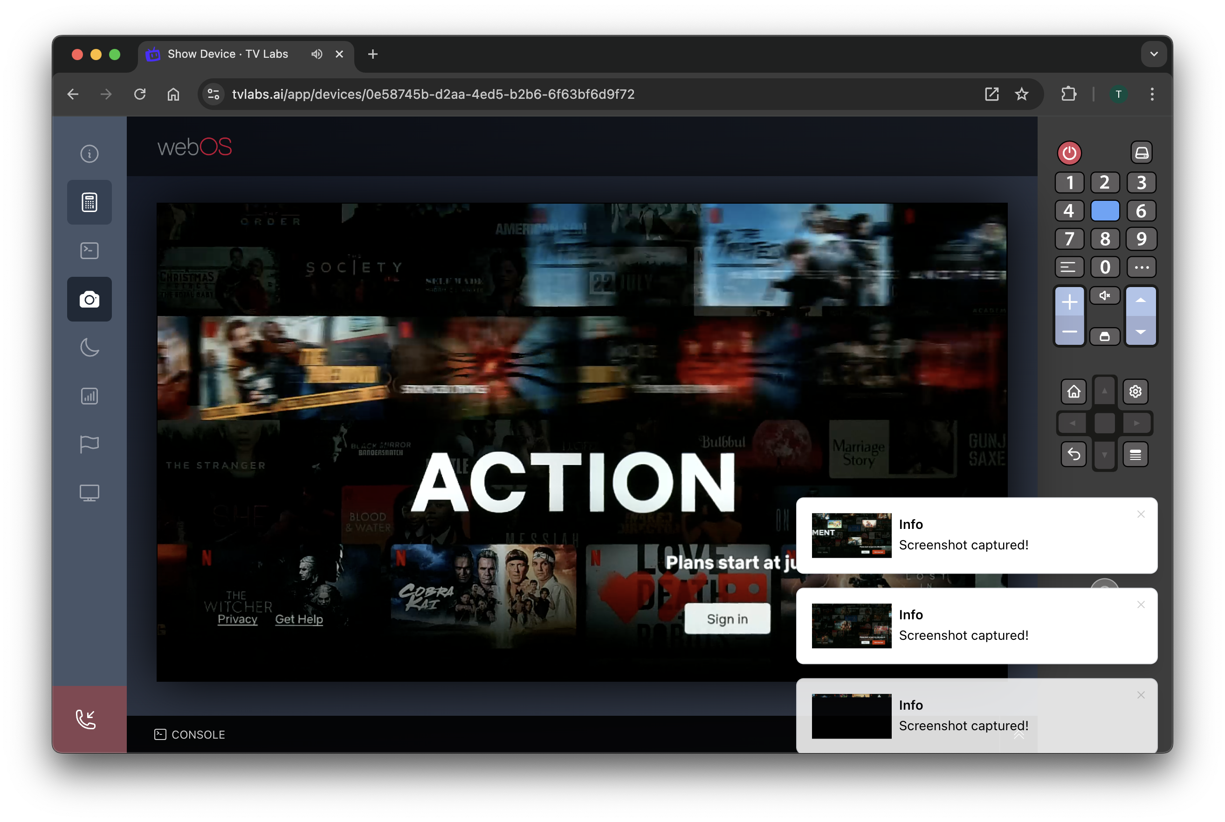The width and height of the screenshot is (1225, 822).
Task: Open the top notification screenshot thumbnail
Action: click(x=851, y=535)
